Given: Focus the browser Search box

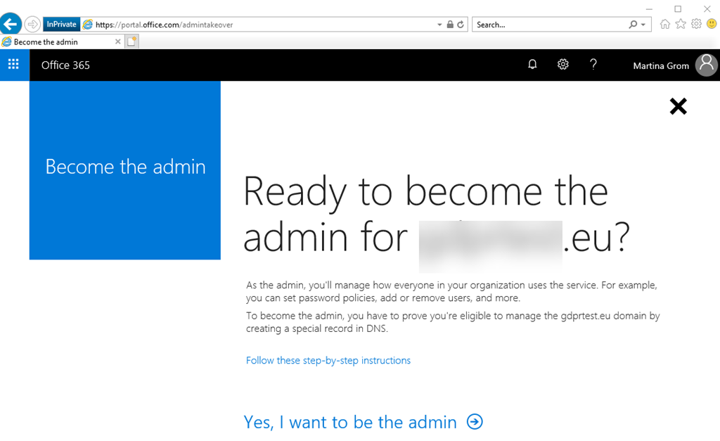Looking at the screenshot, I should point(548,25).
